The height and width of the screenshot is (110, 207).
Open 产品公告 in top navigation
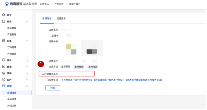[59, 4]
